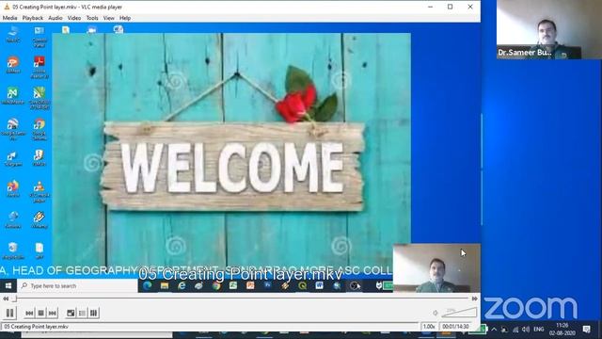Toggle VLC fullscreen video button

tap(71, 314)
